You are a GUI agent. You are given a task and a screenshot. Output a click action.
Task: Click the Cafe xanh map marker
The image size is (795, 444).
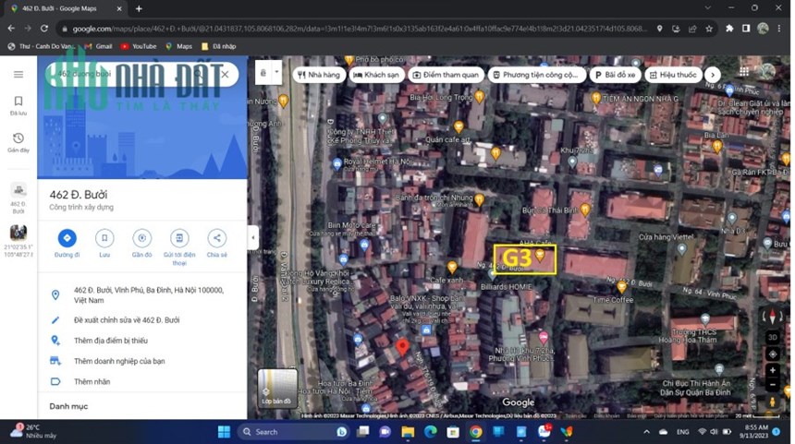[452, 266]
